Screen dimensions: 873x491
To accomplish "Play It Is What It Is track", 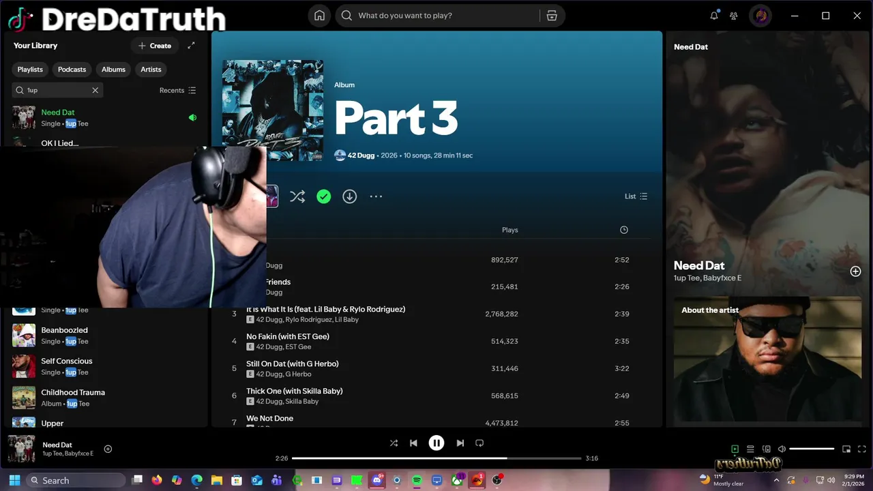I will pyautogui.click(x=325, y=309).
